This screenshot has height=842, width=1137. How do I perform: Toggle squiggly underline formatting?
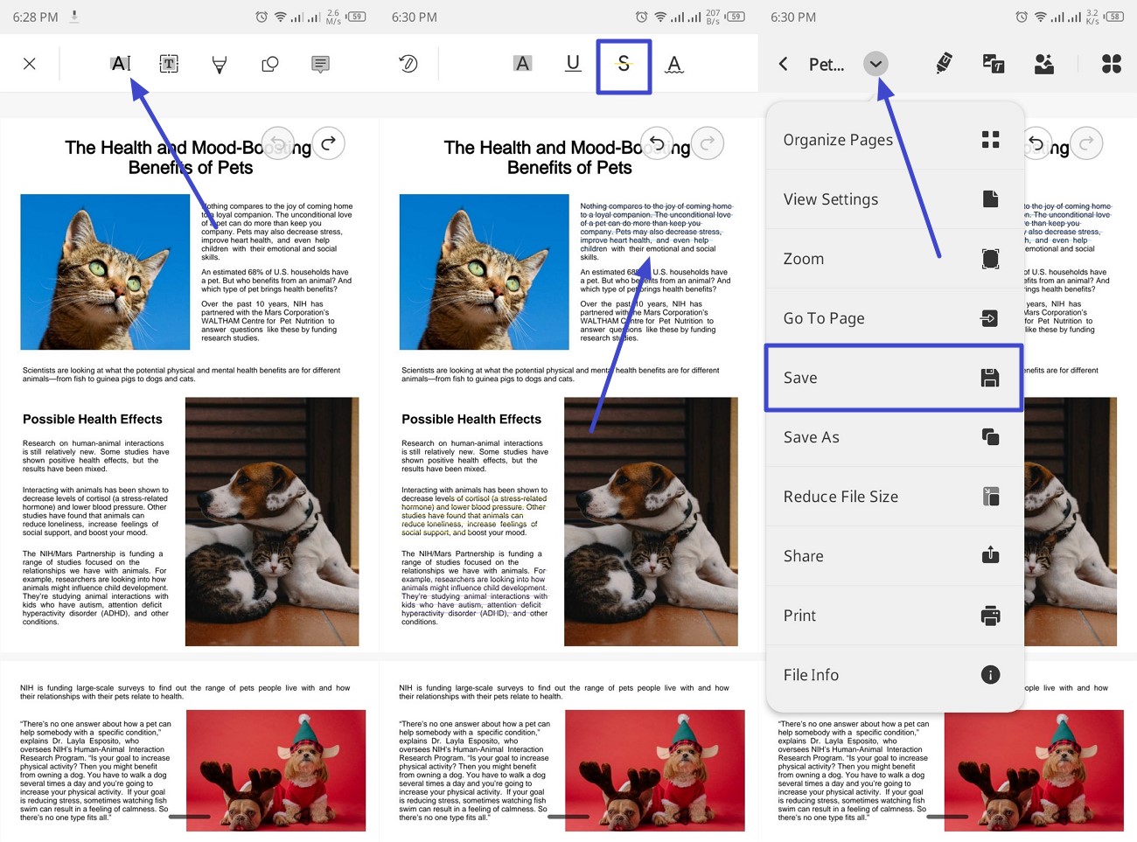[x=673, y=63]
